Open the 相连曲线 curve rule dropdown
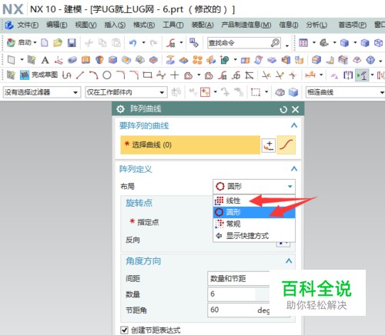The width and height of the screenshot is (385, 335). tap(346, 92)
